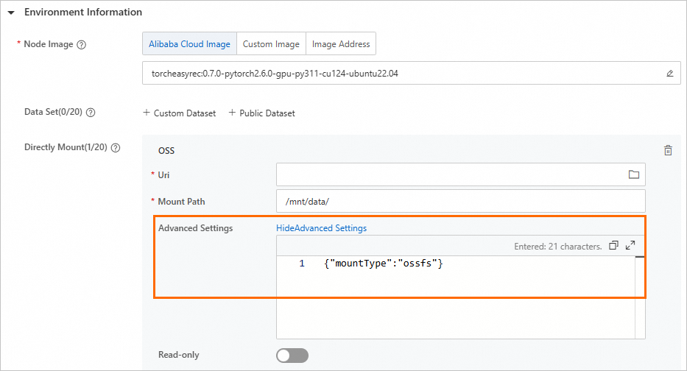The height and width of the screenshot is (371, 687).
Task: Add a Public Dataset
Action: [261, 113]
